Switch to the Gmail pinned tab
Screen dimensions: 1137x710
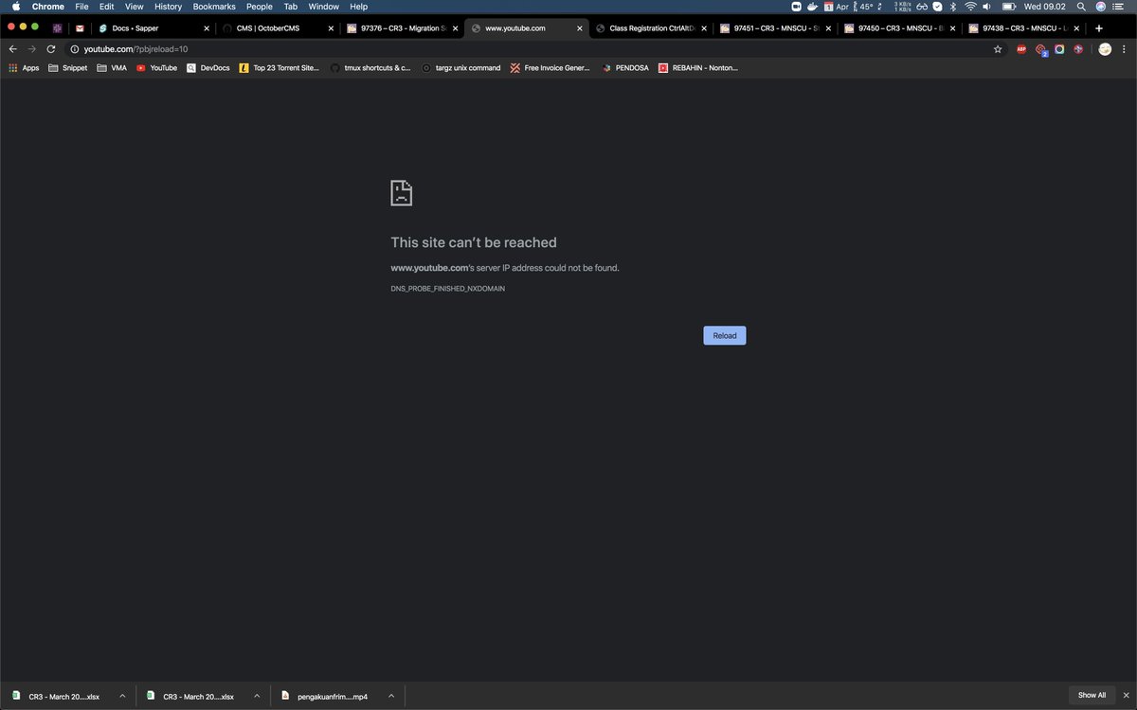tap(80, 28)
